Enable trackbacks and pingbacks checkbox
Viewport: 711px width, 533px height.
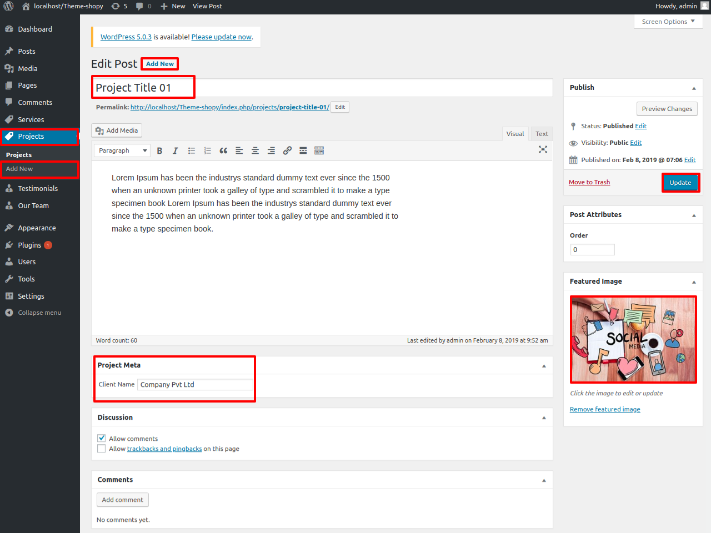[102, 449]
